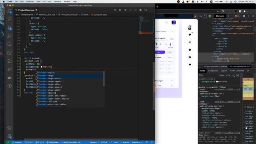Viewport: 256px width, 144px height.
Task: Expand the user-details-section div node
Action: click(213, 54)
